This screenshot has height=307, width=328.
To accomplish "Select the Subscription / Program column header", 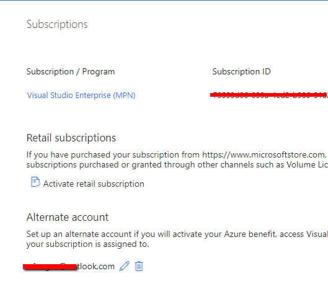I will click(71, 71).
